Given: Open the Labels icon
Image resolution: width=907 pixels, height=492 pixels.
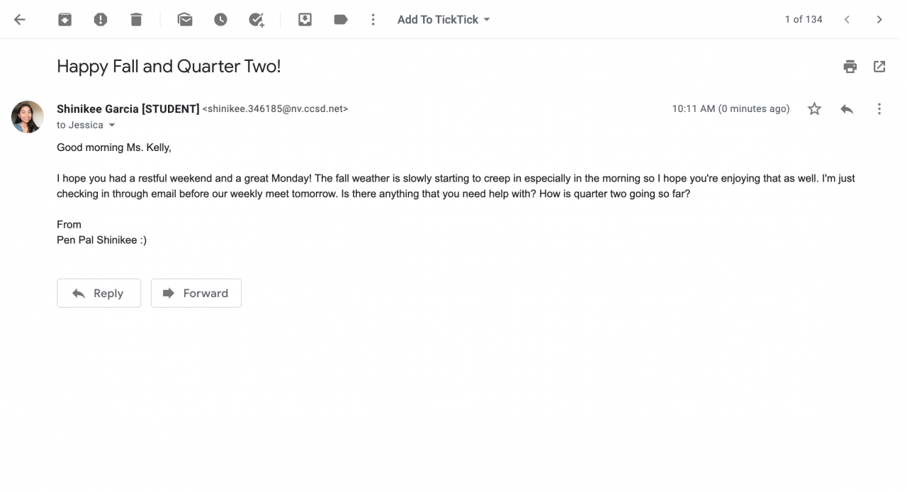Looking at the screenshot, I should (341, 20).
